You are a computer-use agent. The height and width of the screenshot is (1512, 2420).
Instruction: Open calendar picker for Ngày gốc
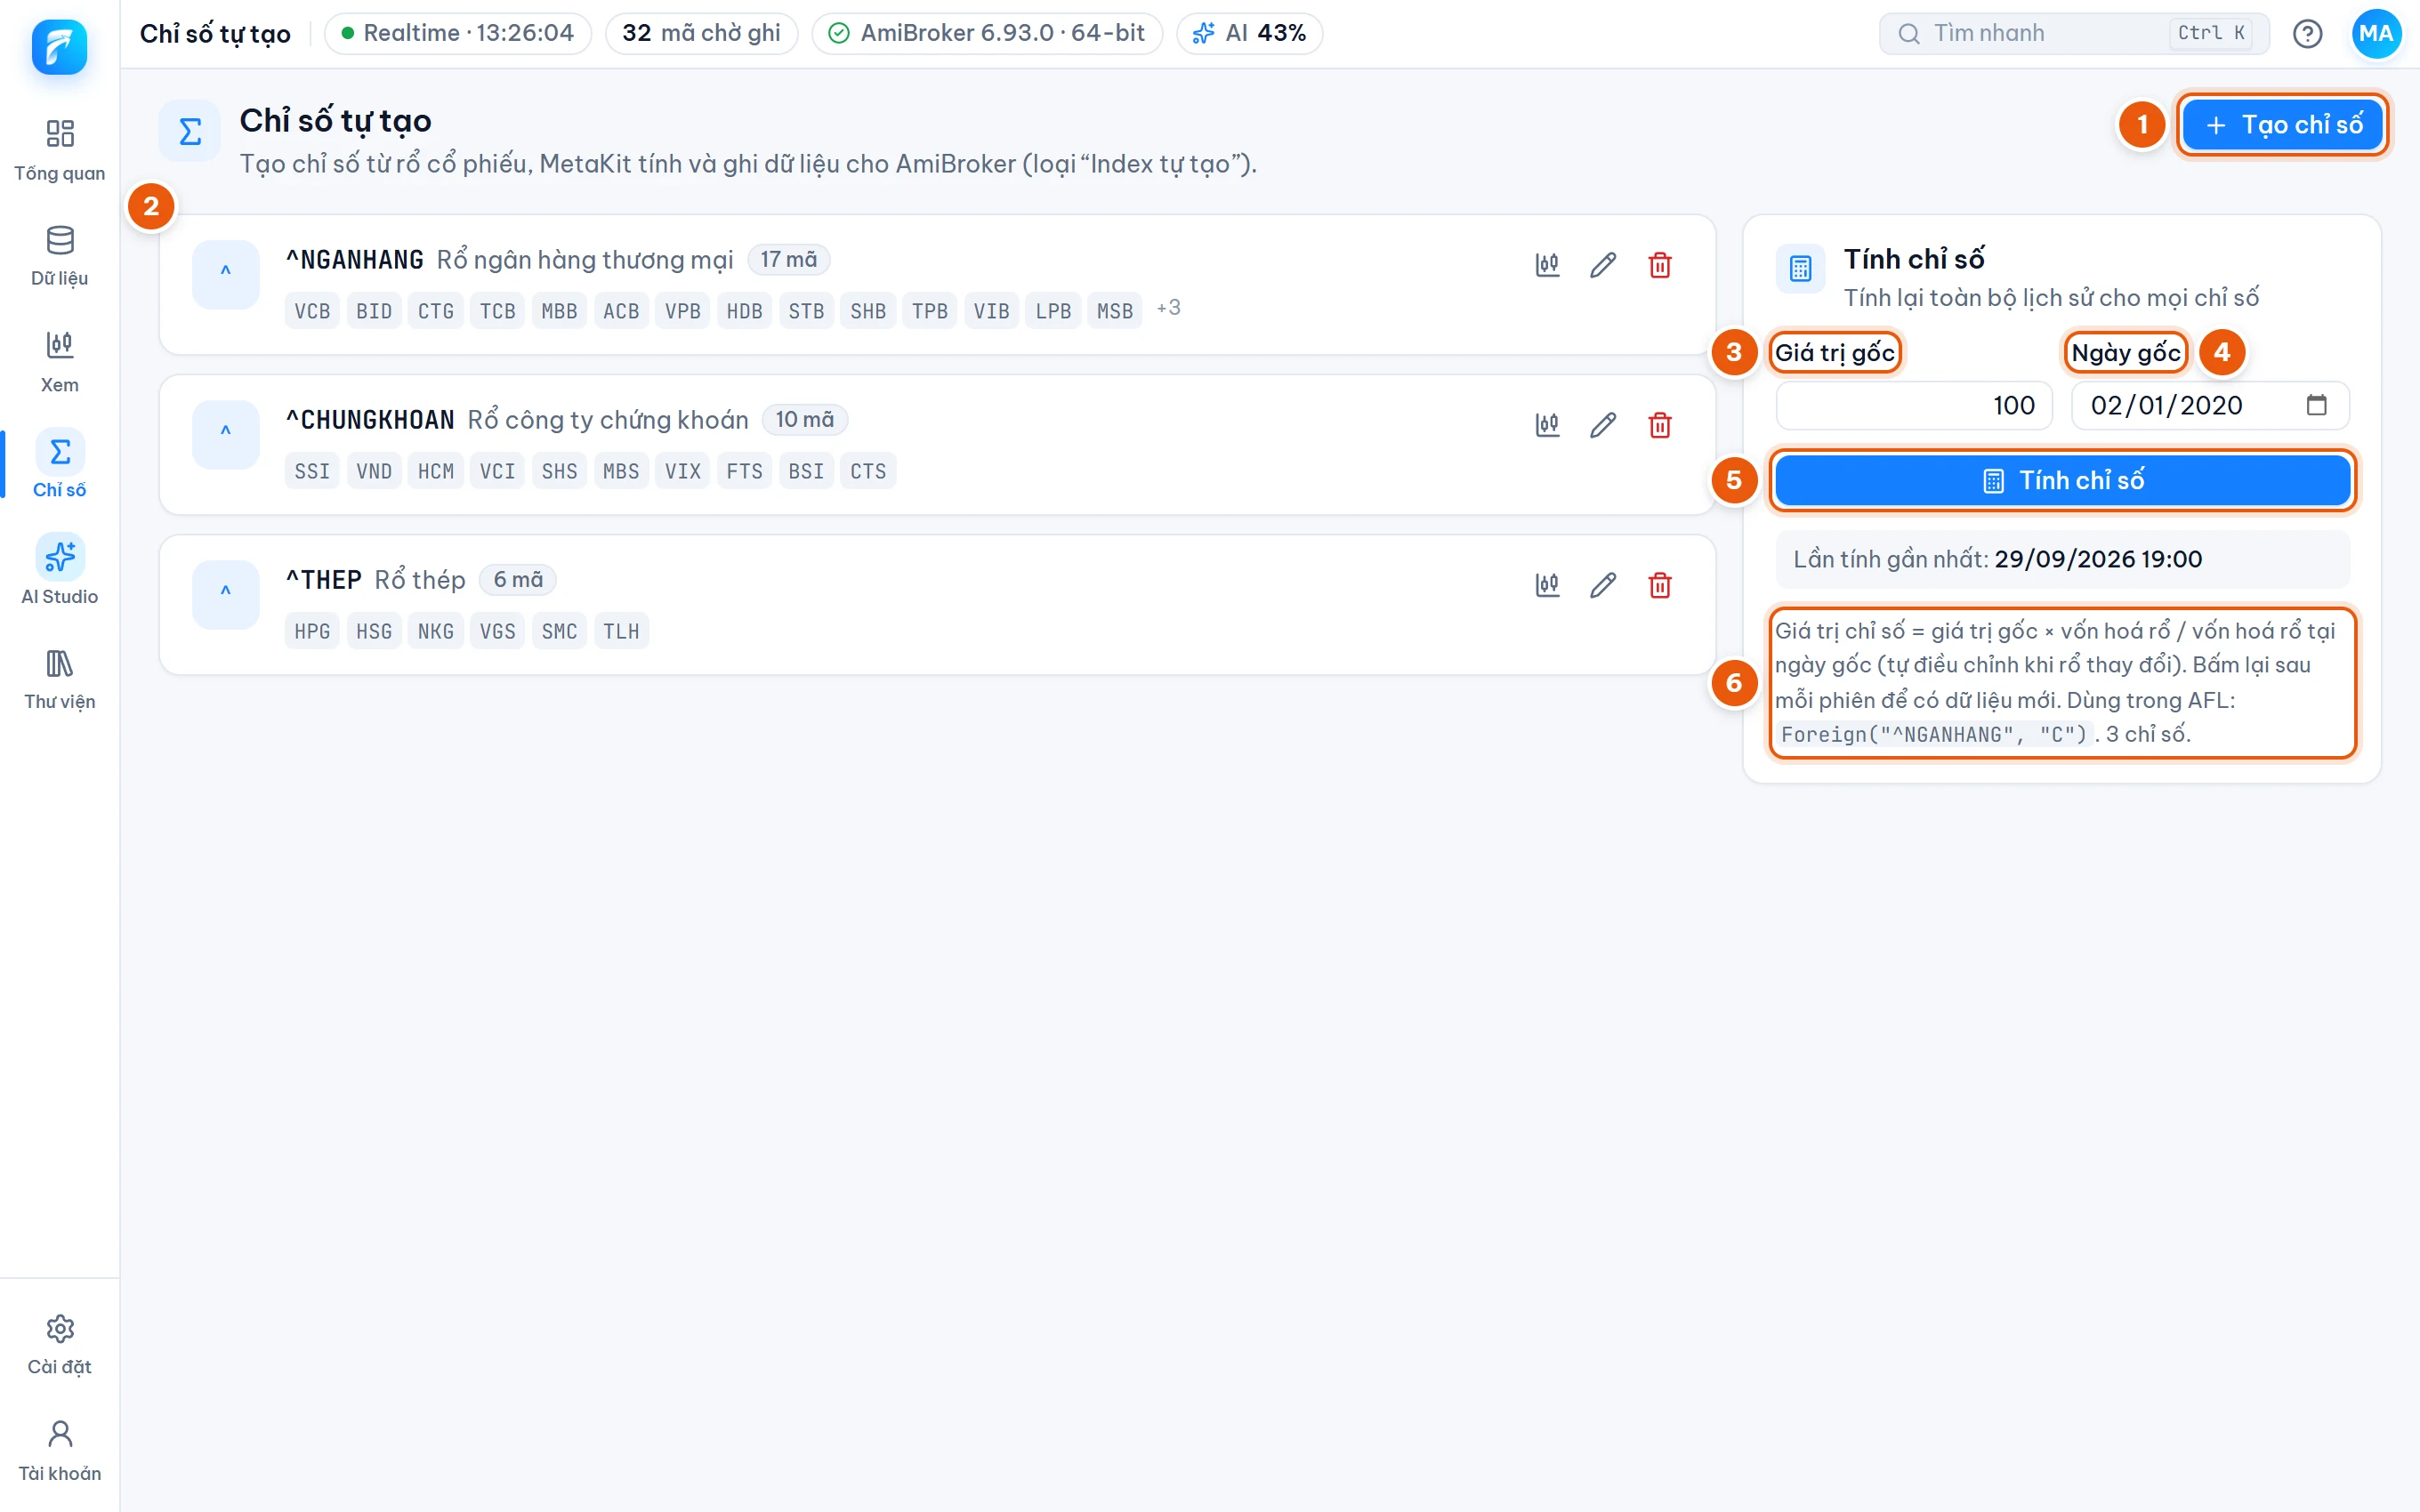(x=2316, y=405)
